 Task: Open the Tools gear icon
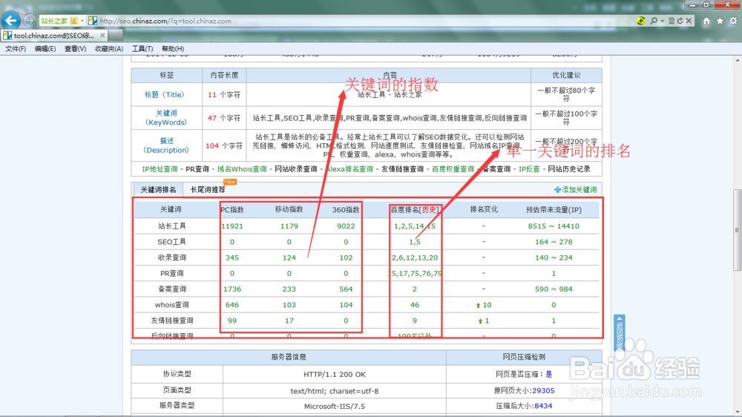[733, 21]
